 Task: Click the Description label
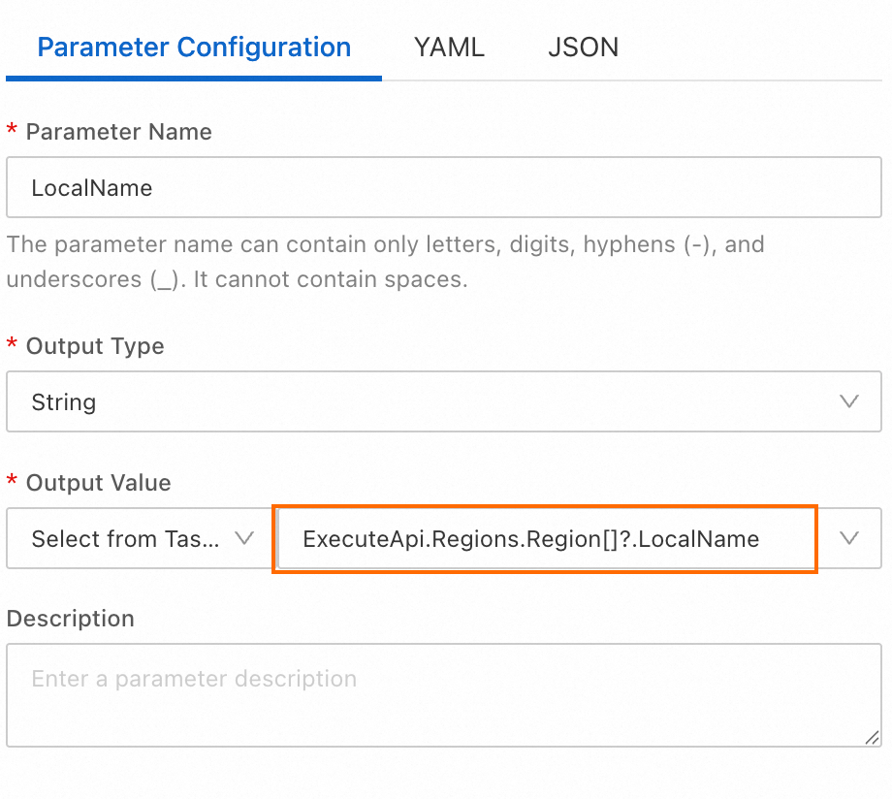[x=71, y=619]
